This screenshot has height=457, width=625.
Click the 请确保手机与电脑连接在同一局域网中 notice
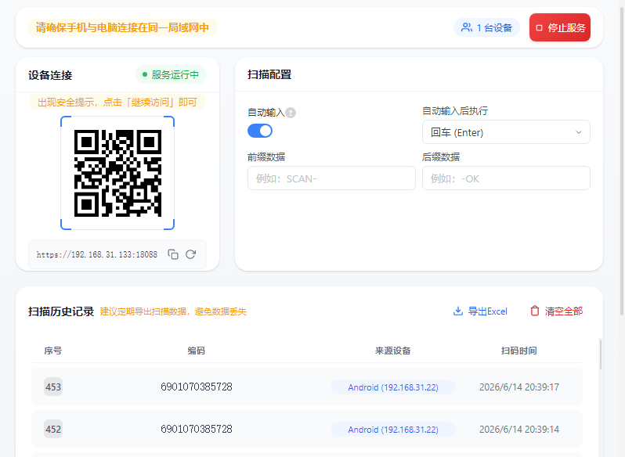click(x=122, y=27)
